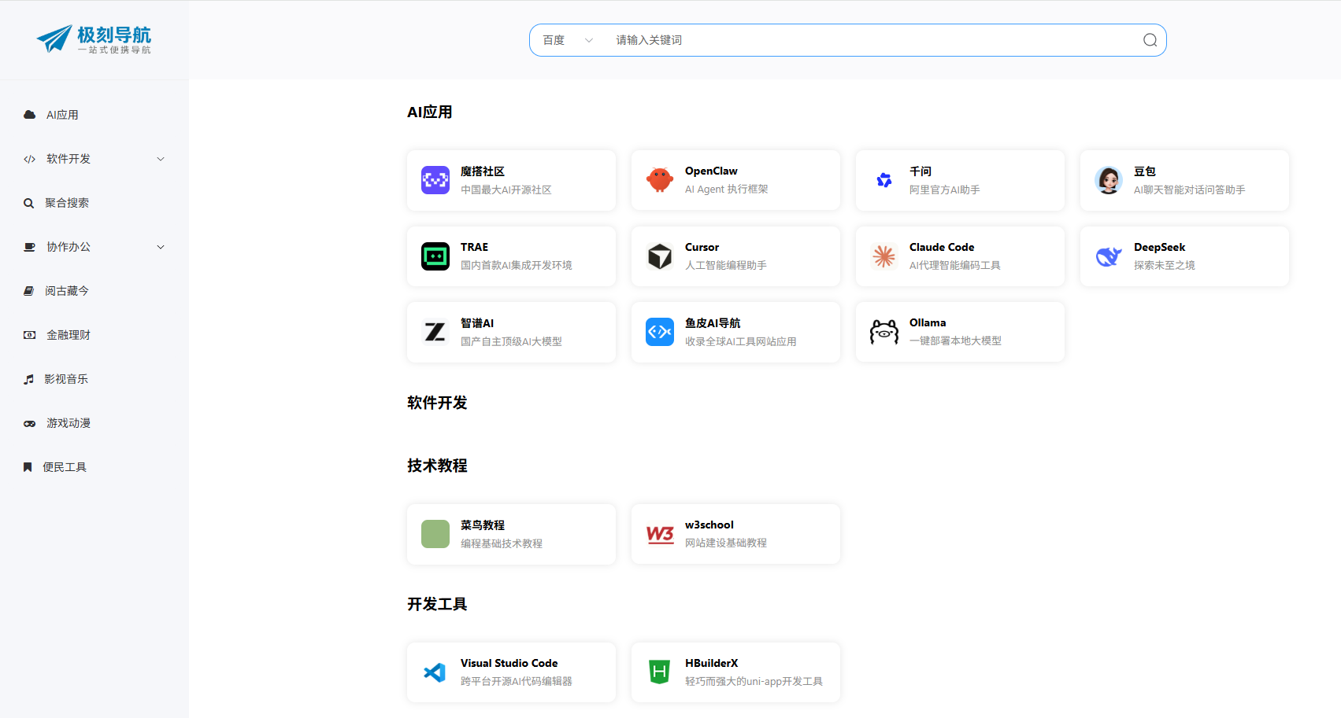Click the 软件开发 section heading in content
The image size is (1341, 718).
click(437, 403)
